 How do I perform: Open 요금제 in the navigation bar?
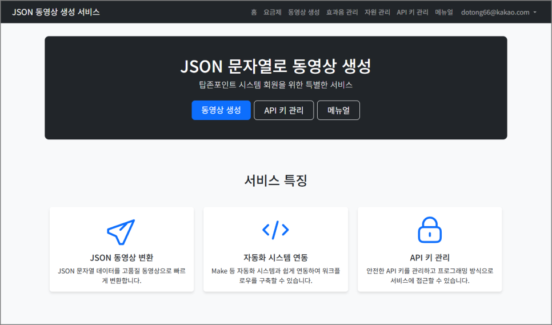(273, 13)
